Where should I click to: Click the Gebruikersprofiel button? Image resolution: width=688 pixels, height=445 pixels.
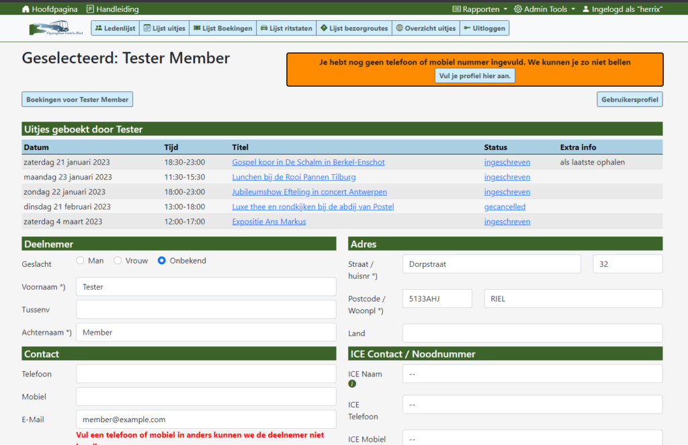coord(630,99)
